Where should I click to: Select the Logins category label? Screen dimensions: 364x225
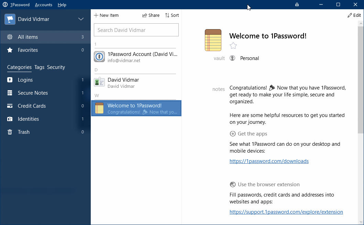tap(25, 80)
